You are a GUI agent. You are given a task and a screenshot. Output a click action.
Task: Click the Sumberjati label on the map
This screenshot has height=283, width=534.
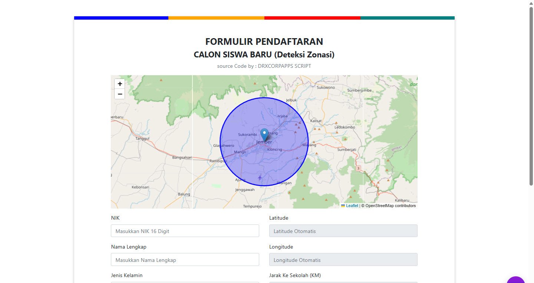347,150
